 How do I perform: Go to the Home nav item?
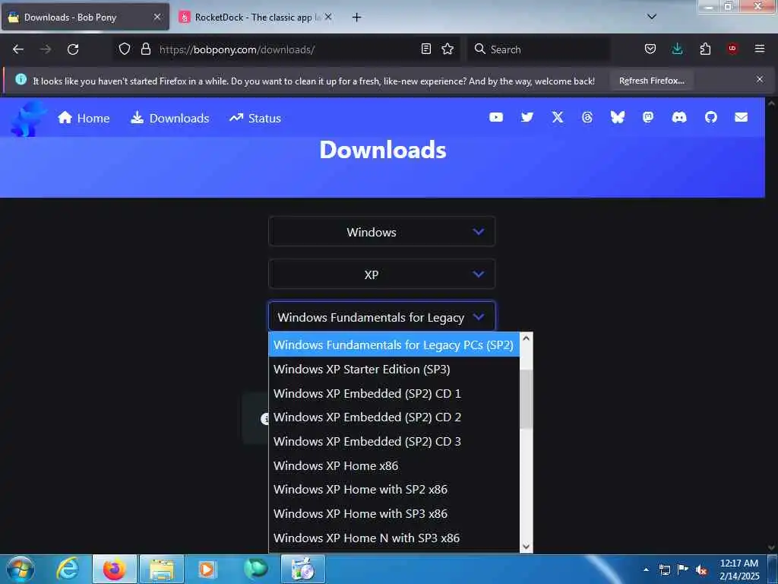tap(84, 118)
